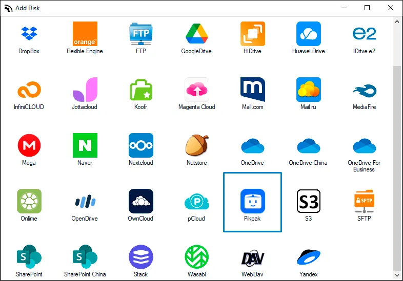Click the scrollbar down arrow

pyautogui.click(x=397, y=275)
